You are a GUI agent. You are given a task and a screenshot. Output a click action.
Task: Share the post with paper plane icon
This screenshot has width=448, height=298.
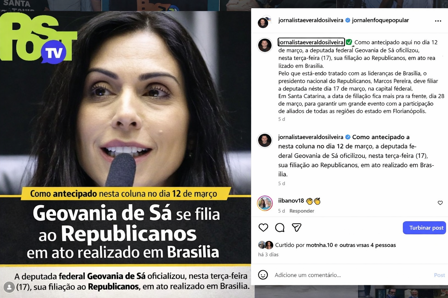pos(297,228)
